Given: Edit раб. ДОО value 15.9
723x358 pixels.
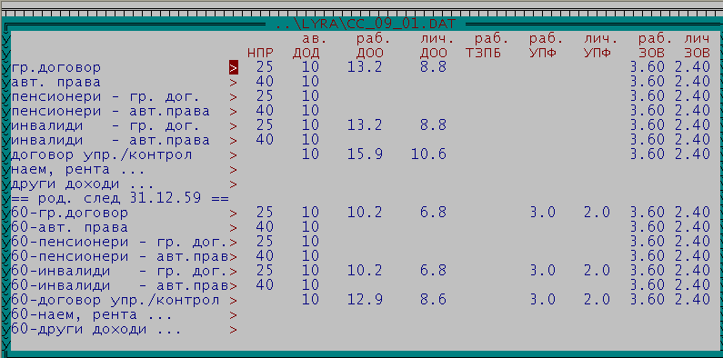Looking at the screenshot, I should 365,154.
